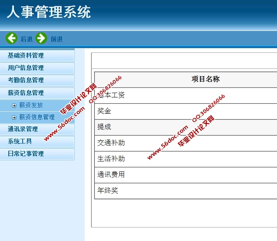Open the 通讯录管理 menu

pyautogui.click(x=23, y=129)
